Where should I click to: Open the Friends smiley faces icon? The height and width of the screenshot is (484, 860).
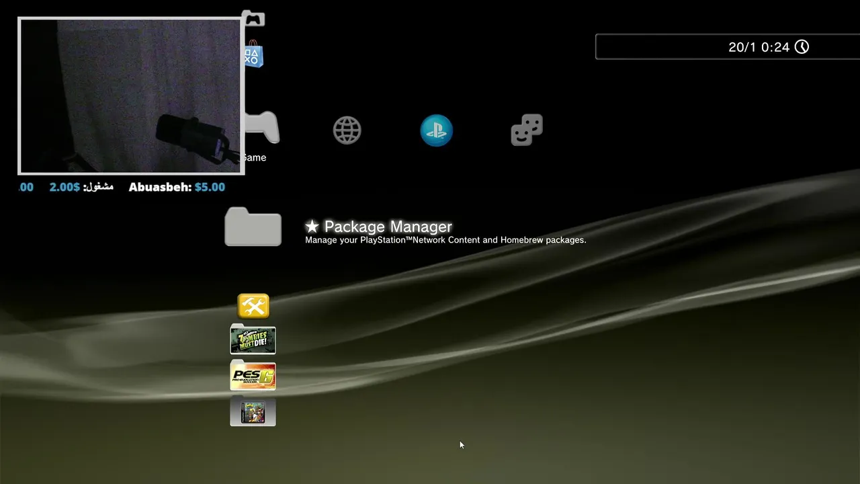pos(527,130)
